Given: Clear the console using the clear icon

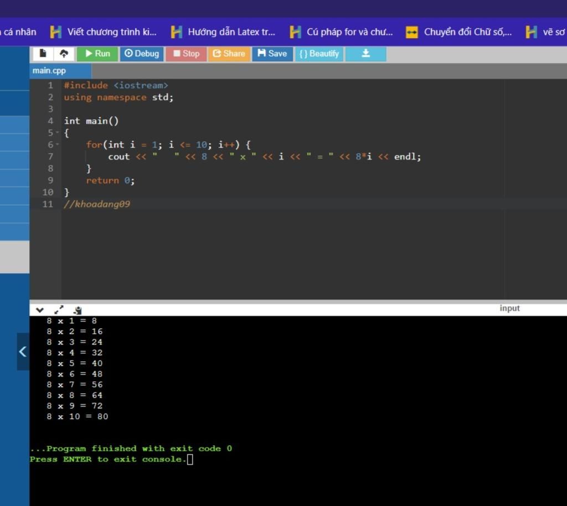Looking at the screenshot, I should (78, 310).
